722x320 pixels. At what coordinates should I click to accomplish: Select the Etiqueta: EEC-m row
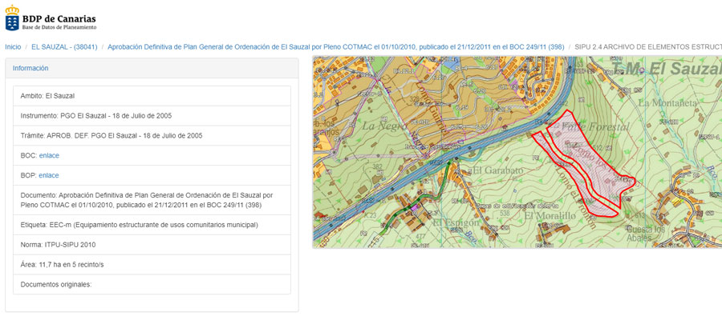click(x=152, y=225)
